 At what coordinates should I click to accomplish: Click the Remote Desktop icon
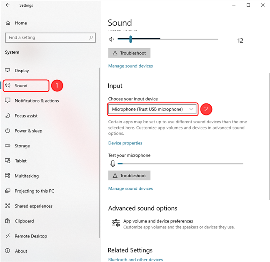[x=7, y=236]
